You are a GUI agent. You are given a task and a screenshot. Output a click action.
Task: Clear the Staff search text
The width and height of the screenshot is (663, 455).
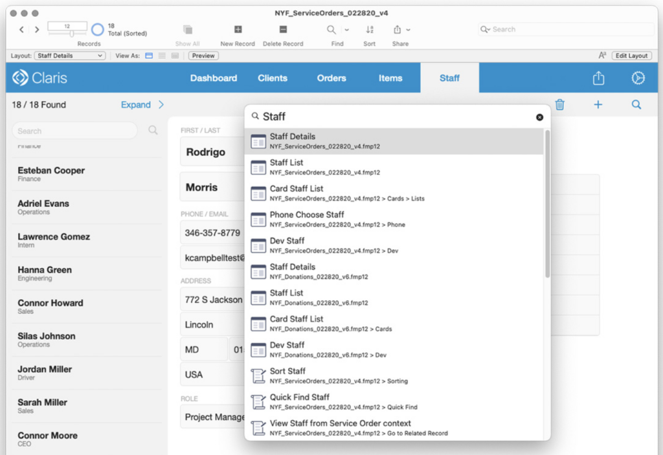tap(539, 117)
